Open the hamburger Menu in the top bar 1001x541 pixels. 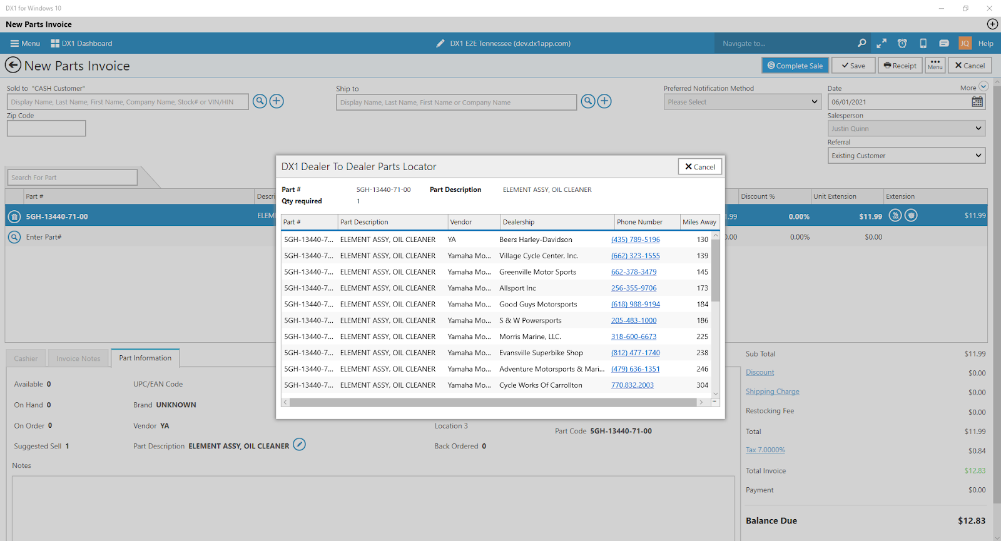click(25, 43)
